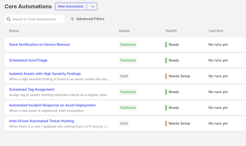Open Slack Notification on Device Remove automation
Image resolution: width=246 pixels, height=146 pixels.
(39, 45)
